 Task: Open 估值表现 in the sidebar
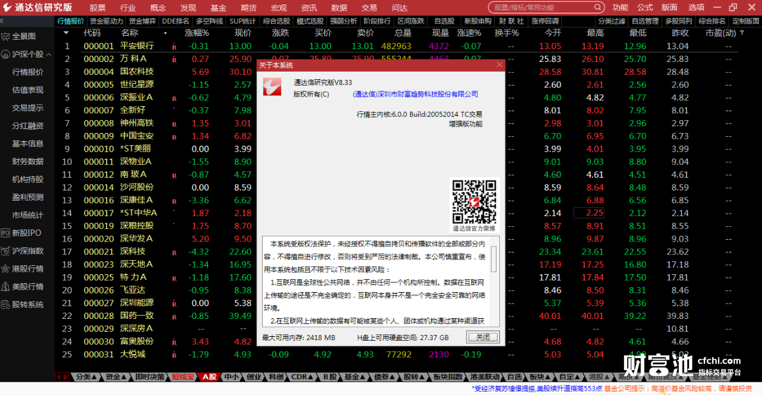27,90
